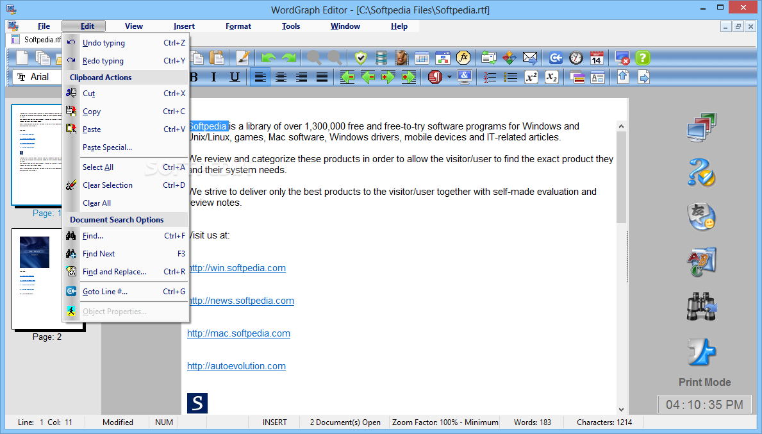Image resolution: width=762 pixels, height=434 pixels.
Task: Choose Clear Selection menu entry
Action: (x=126, y=185)
